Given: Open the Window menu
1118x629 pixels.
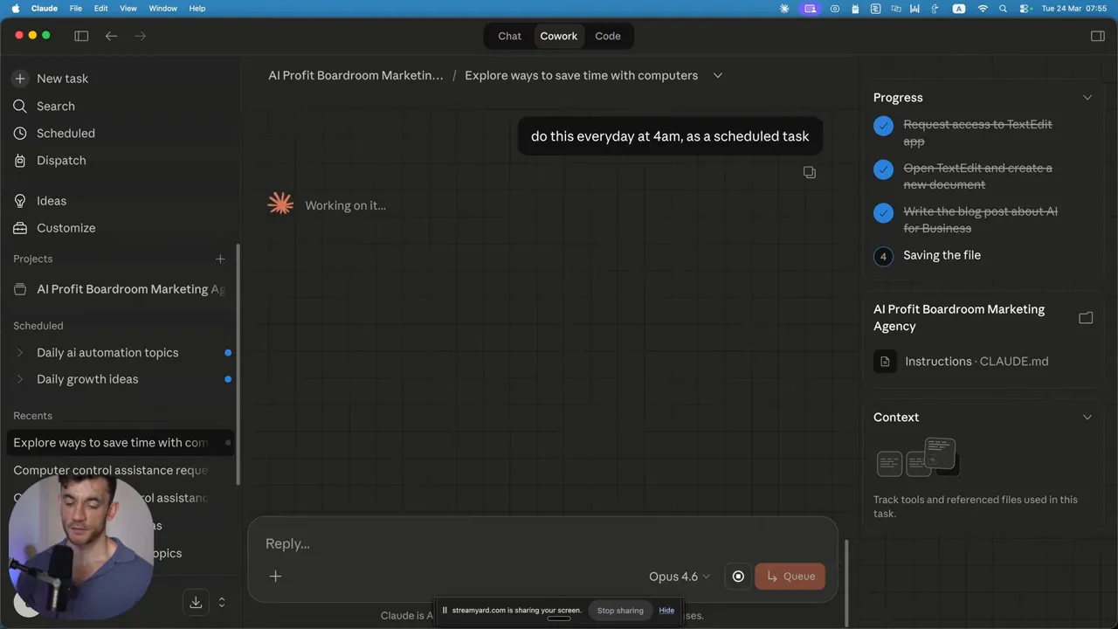Looking at the screenshot, I should click(x=163, y=8).
